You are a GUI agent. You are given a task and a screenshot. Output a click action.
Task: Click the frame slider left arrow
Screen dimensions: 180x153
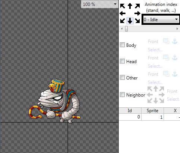122,29
